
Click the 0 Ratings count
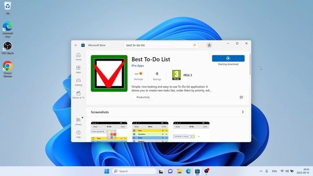157,76
